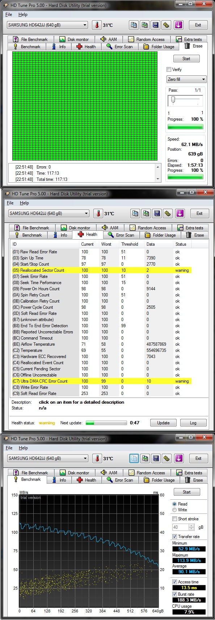Copy text icon in middle Health window
Image resolution: width=215 pixels, height=620 pixels.
click(x=135, y=213)
